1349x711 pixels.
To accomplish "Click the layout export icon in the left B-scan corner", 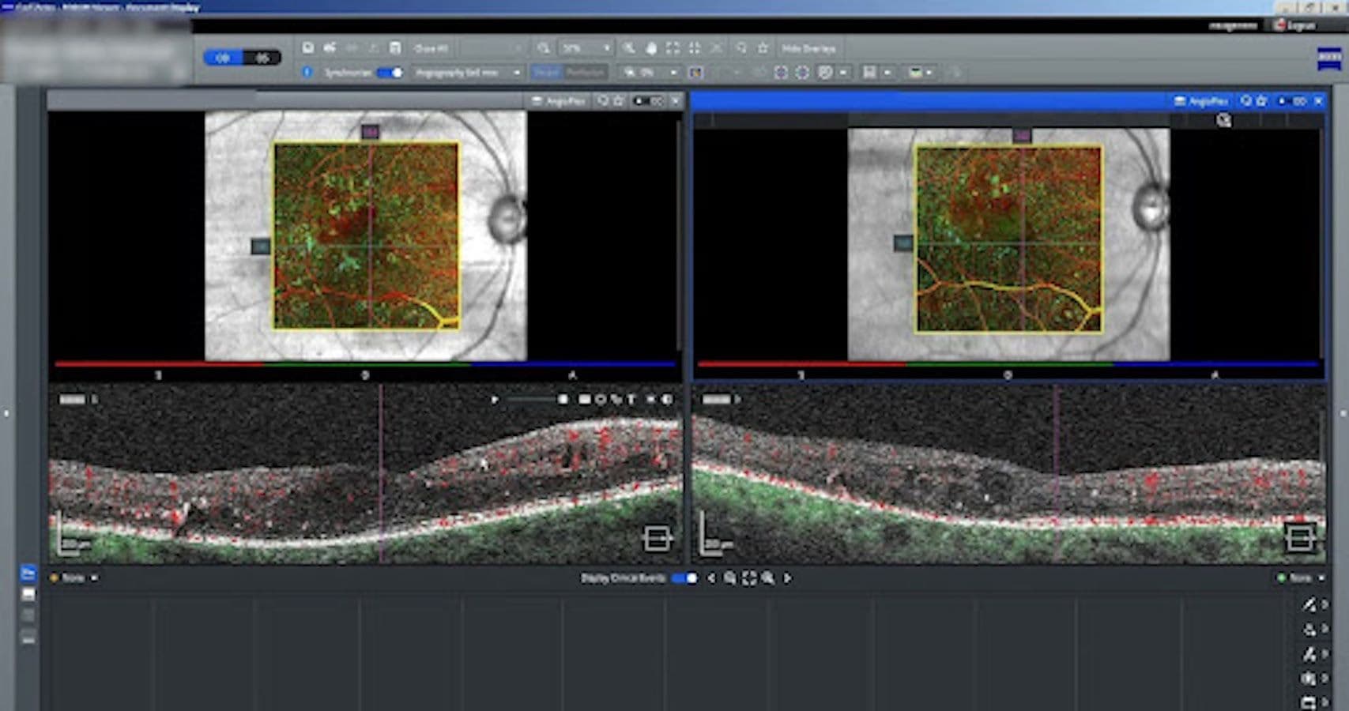I will 656,540.
